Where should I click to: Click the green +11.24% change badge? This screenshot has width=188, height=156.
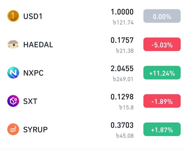pyautogui.click(x=162, y=73)
